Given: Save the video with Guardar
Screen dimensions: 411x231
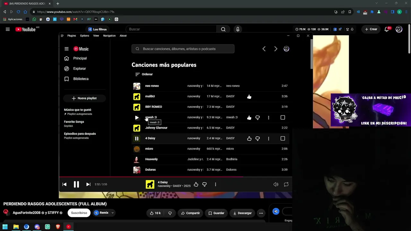Looking at the screenshot, I should 216,213.
